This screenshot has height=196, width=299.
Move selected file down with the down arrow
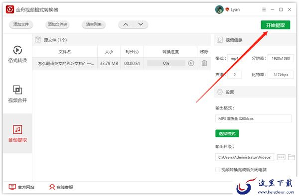point(141,24)
